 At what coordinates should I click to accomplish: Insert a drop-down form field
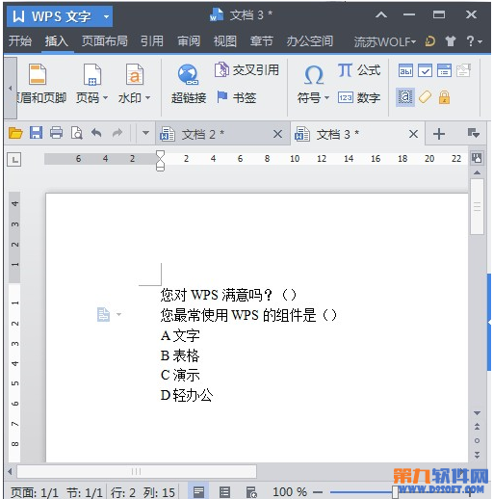tap(444, 70)
